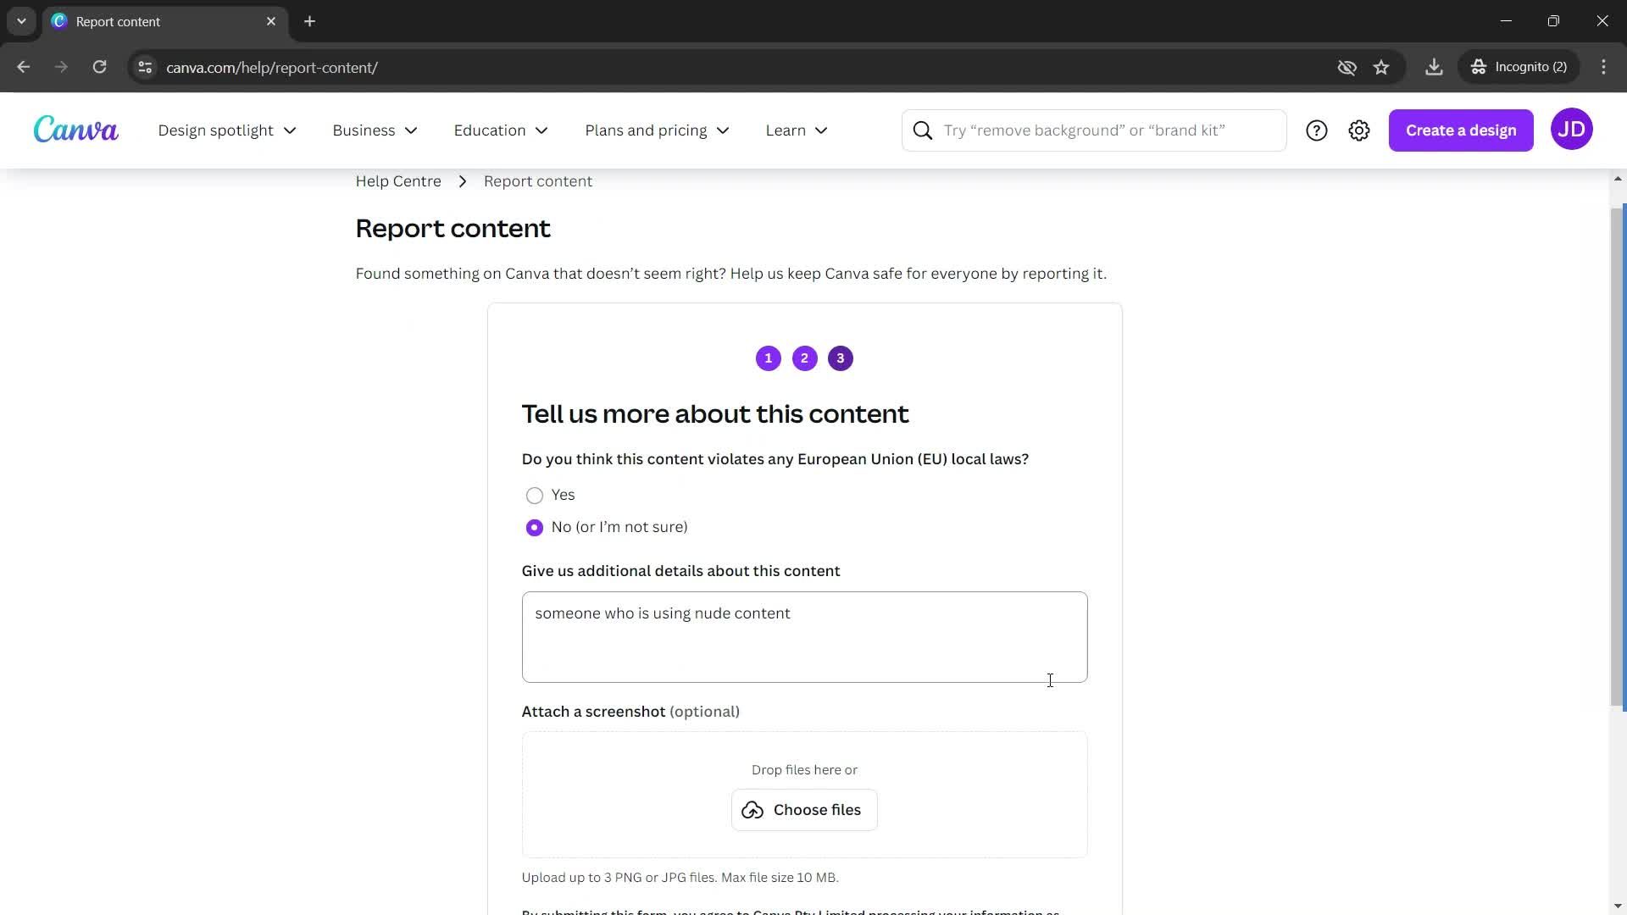Click the Bookmark star icon in address bar
Screen dimensions: 1627x915
point(1382,67)
